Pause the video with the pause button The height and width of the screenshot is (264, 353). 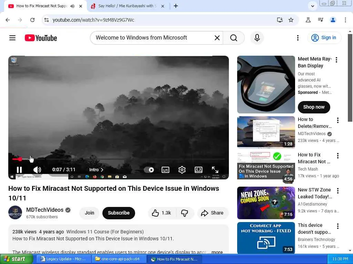(x=19, y=170)
